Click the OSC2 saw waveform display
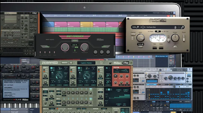This screenshot has height=113, width=203. click(87, 76)
